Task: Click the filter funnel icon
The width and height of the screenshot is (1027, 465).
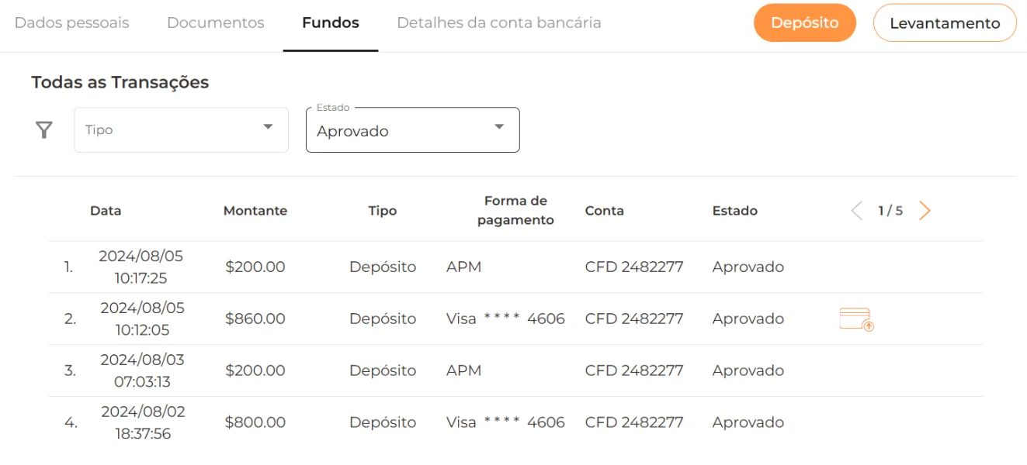Action: pyautogui.click(x=44, y=130)
